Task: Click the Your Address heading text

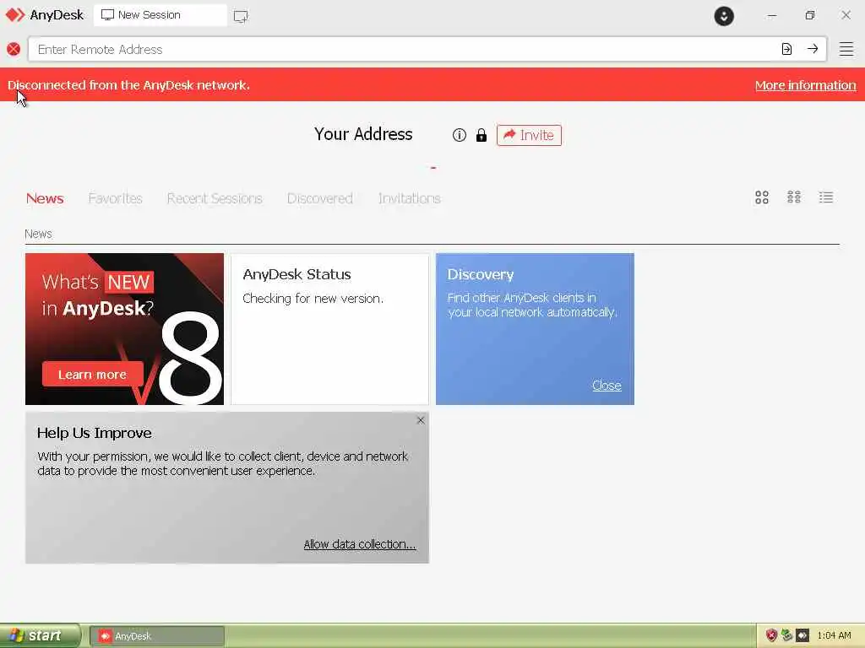Action: point(363,134)
